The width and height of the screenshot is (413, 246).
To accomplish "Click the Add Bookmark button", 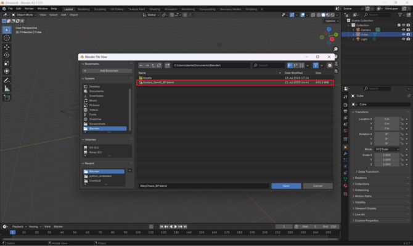I will tap(107, 71).
